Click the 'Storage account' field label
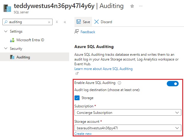Image resolution: width=184 pixels, height=137 pixels. tap(87, 122)
